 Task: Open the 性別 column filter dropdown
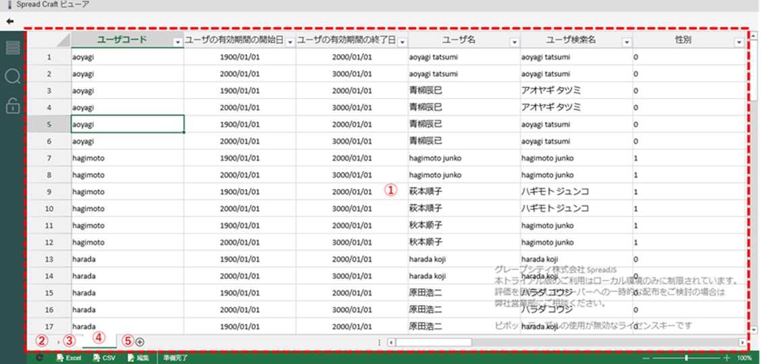click(738, 42)
